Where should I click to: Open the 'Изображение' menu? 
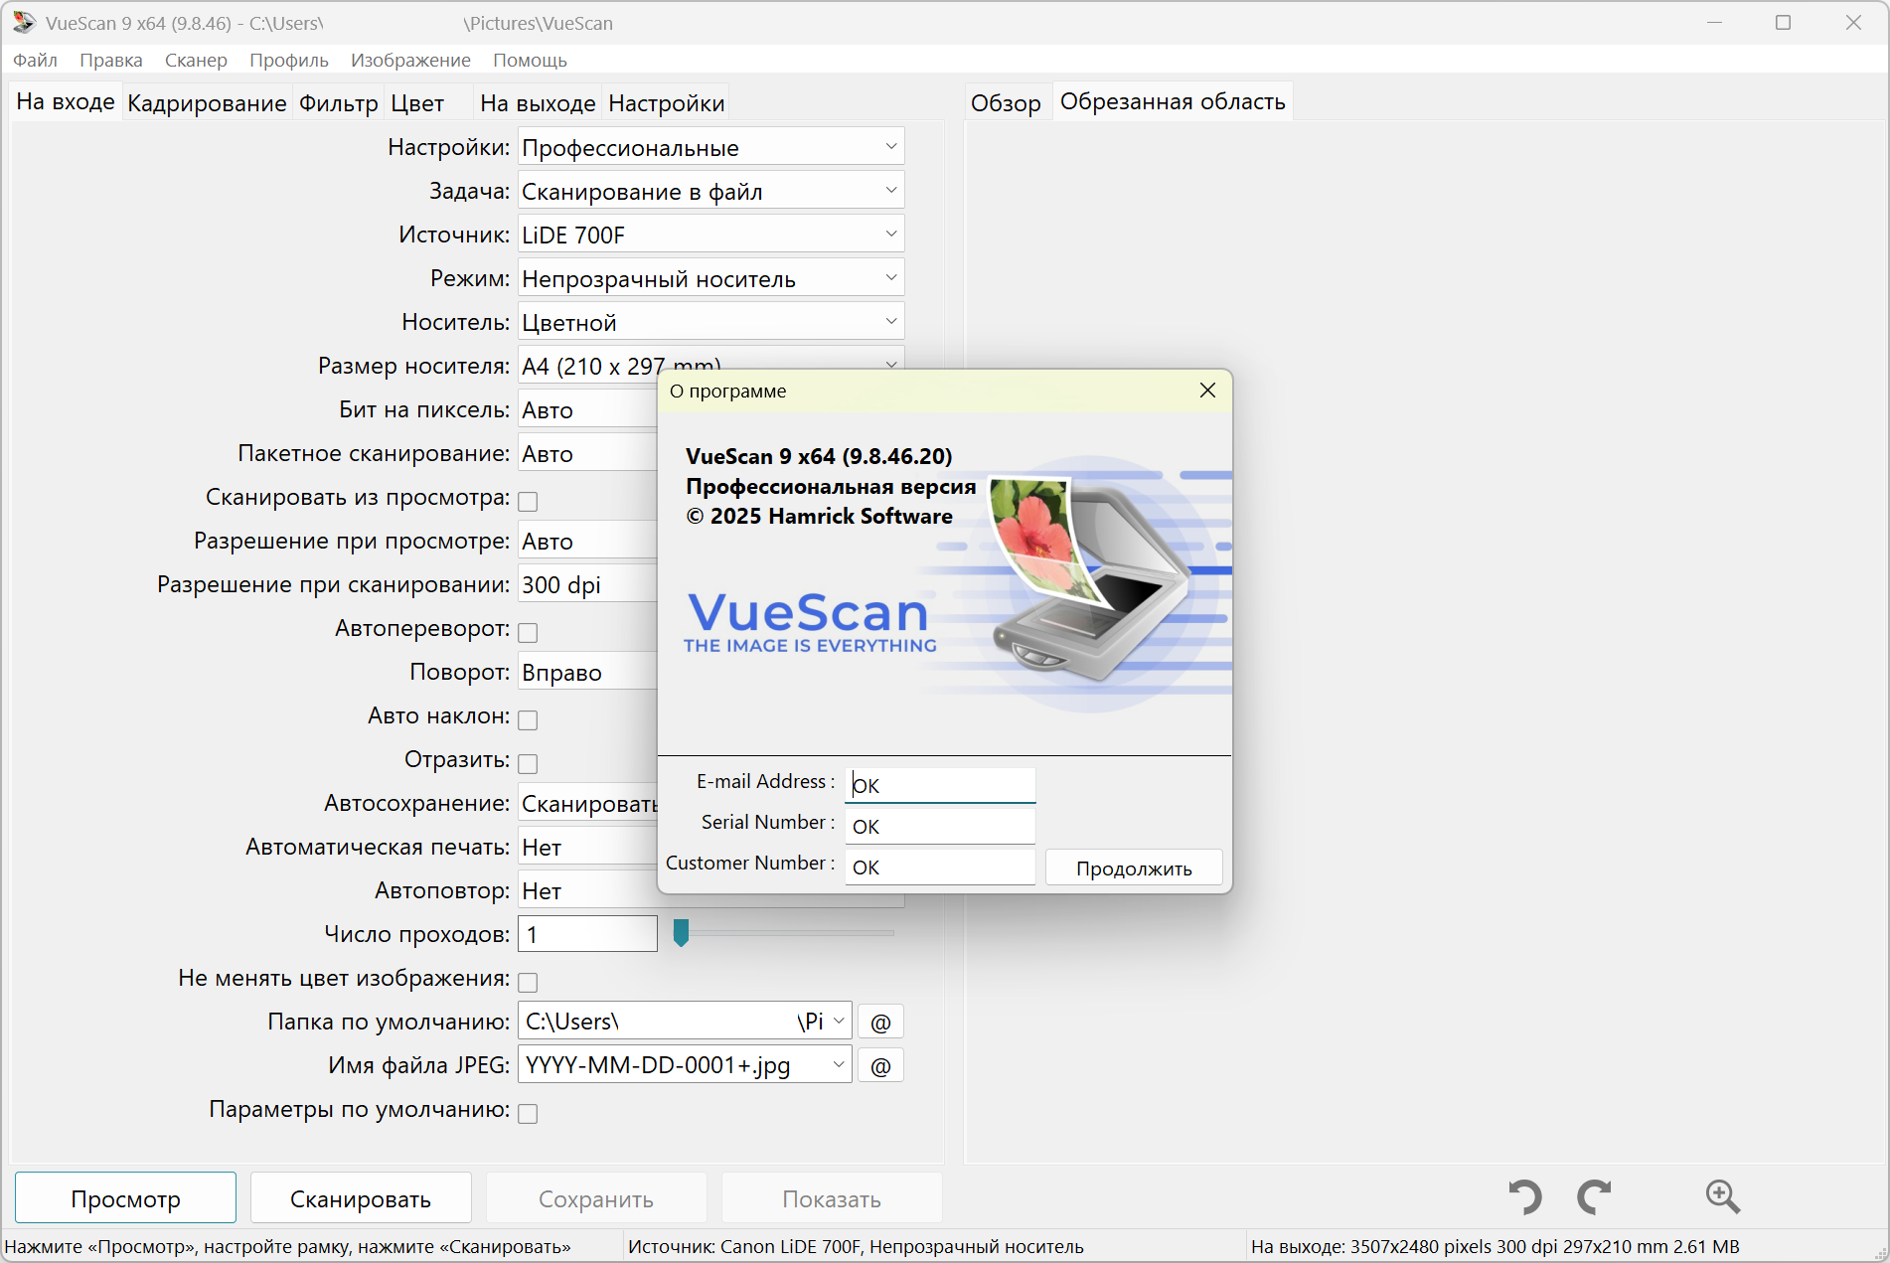[x=410, y=60]
